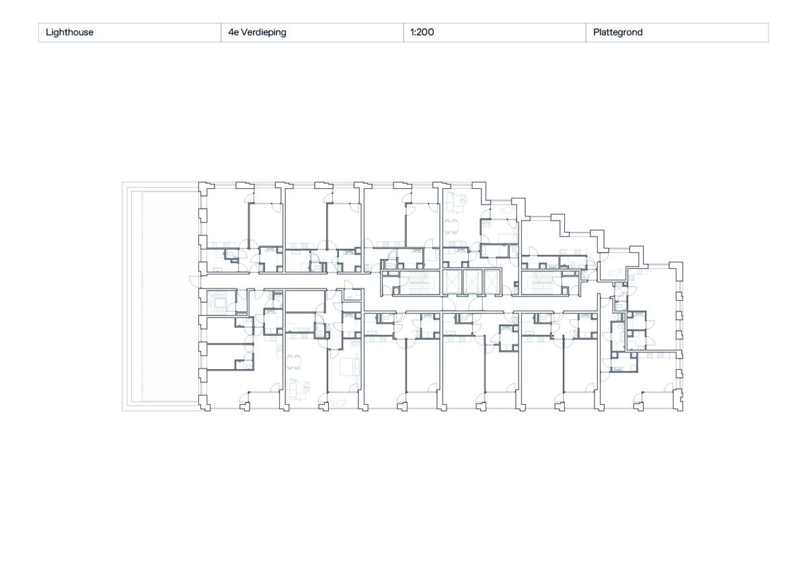Click the '1:200' scale cell
The height and width of the screenshot is (571, 807).
click(x=494, y=32)
